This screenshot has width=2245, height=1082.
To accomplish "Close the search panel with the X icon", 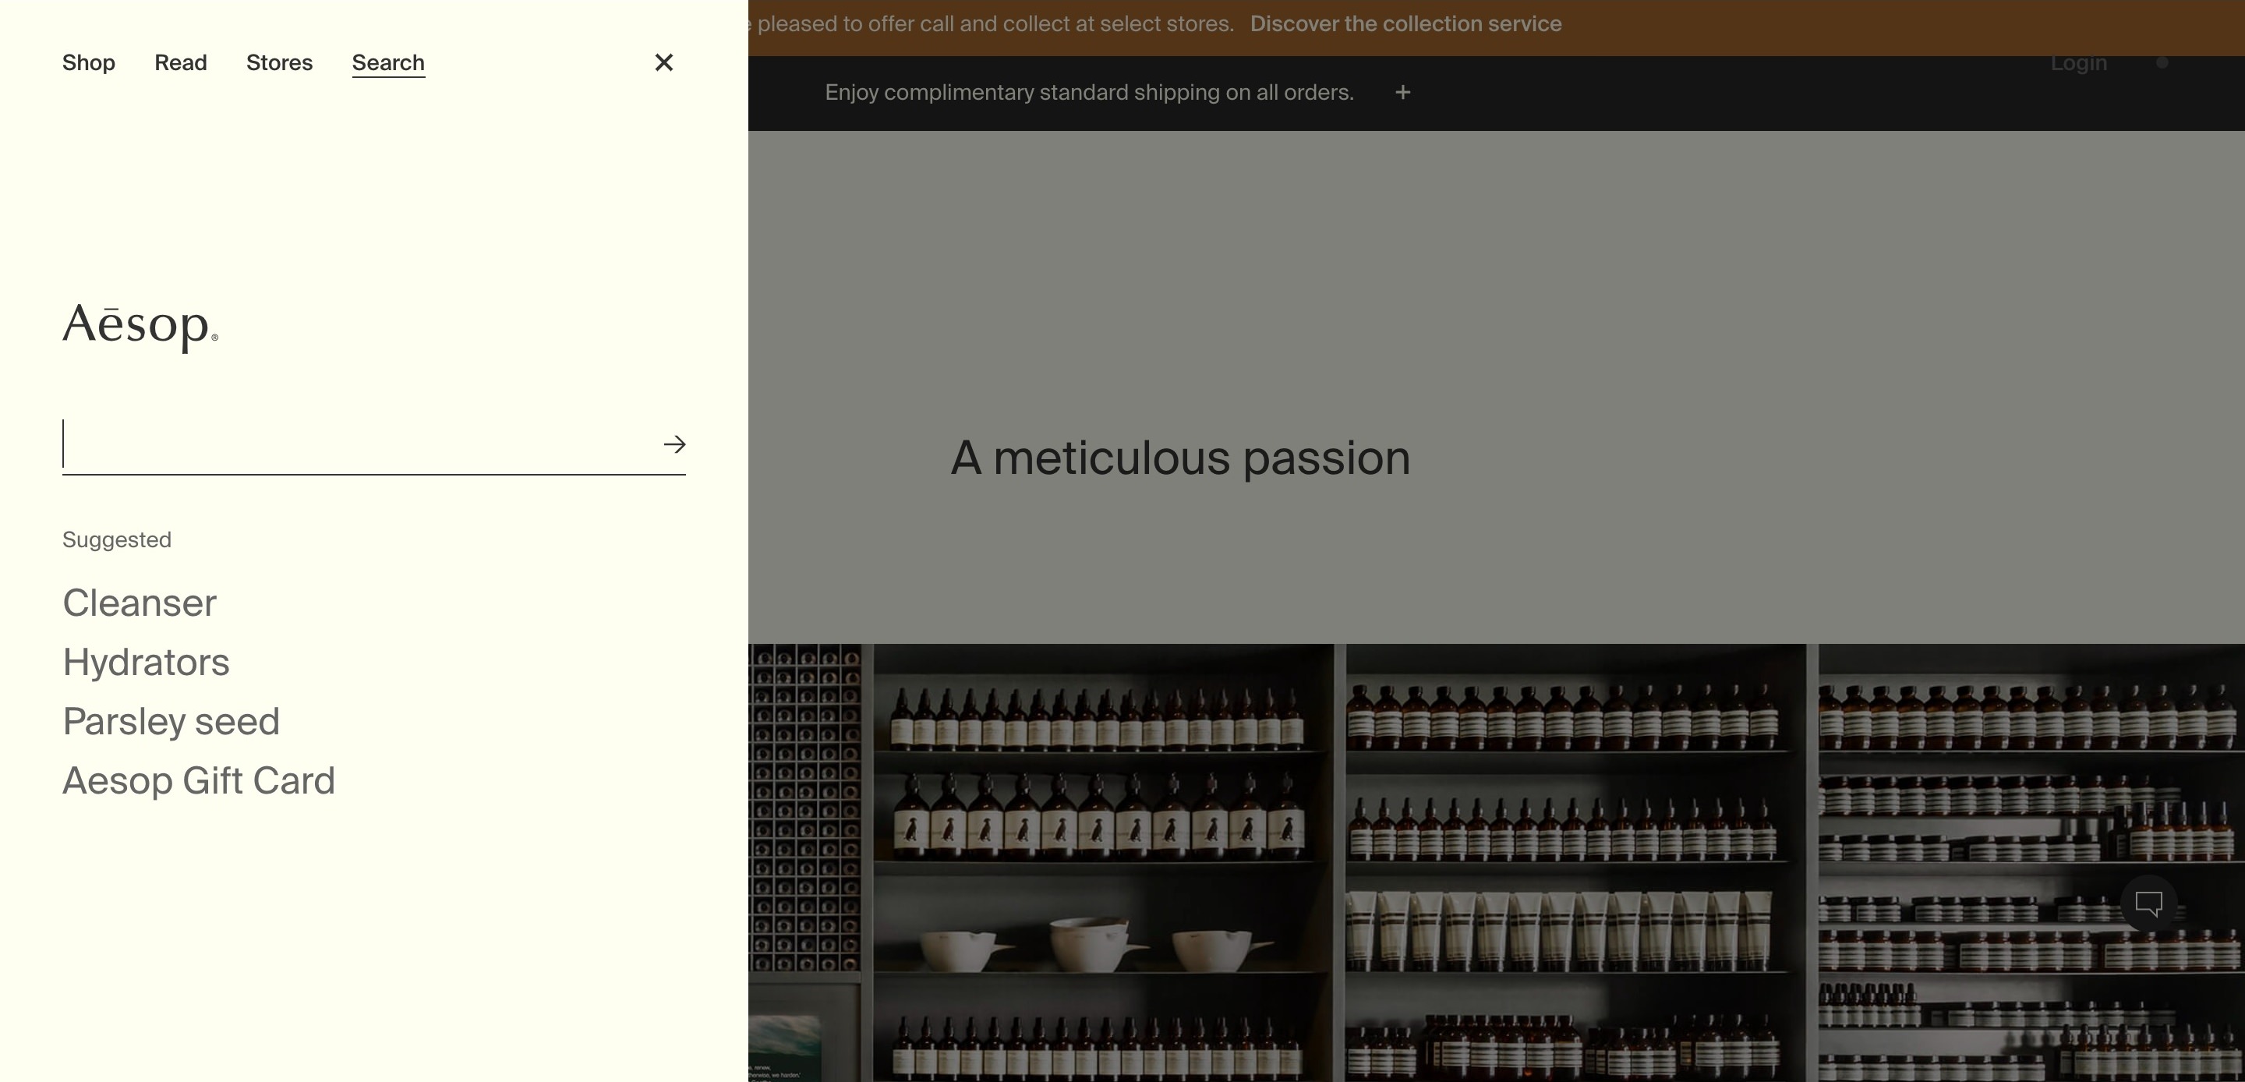I will coord(663,63).
